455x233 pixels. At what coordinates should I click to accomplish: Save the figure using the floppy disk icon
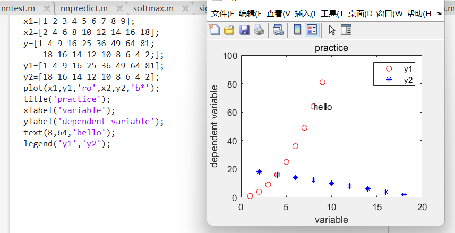(244, 30)
